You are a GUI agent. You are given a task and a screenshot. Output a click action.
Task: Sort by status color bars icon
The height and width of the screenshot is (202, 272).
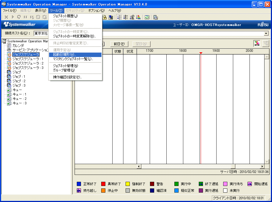(x=138, y=17)
